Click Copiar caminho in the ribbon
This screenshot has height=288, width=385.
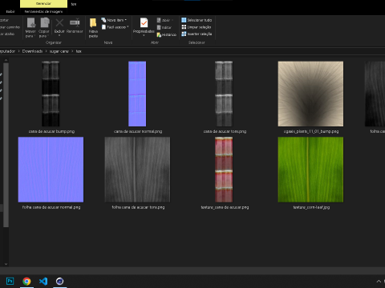click(x=10, y=27)
